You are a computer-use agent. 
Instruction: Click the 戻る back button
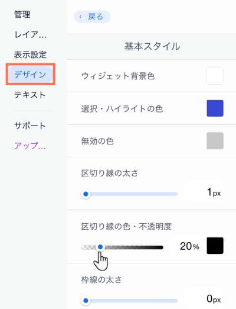coord(92,17)
